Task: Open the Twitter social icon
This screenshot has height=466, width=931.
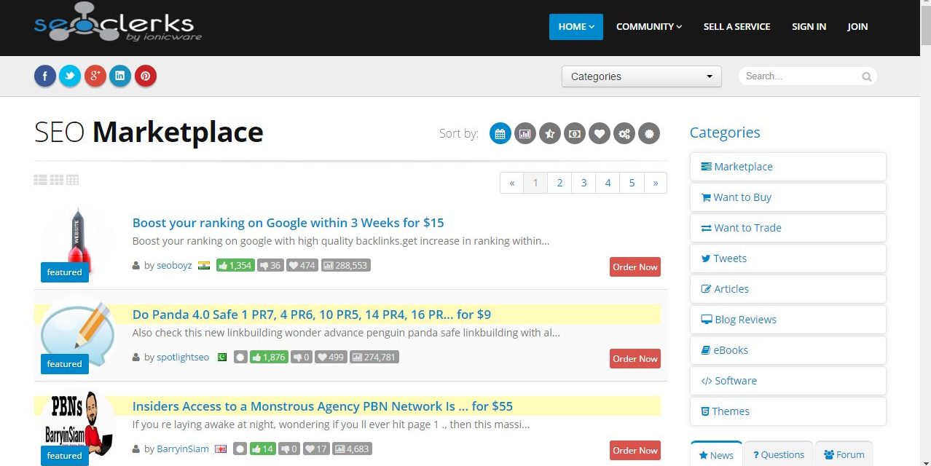Action: pyautogui.click(x=70, y=76)
